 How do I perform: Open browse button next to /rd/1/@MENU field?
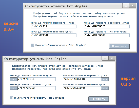(x=14, y=88)
